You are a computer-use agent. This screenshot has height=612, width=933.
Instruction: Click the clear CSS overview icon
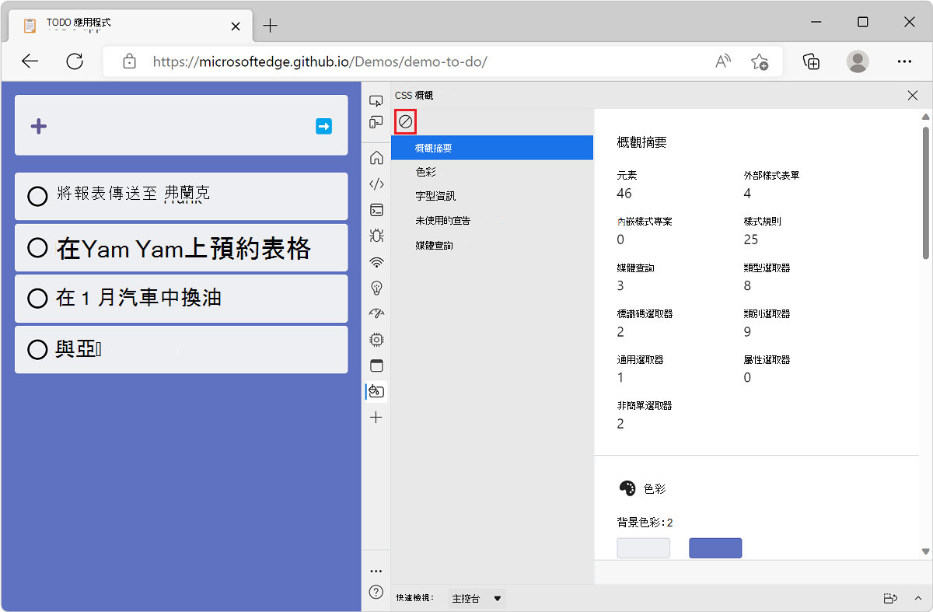[405, 121]
